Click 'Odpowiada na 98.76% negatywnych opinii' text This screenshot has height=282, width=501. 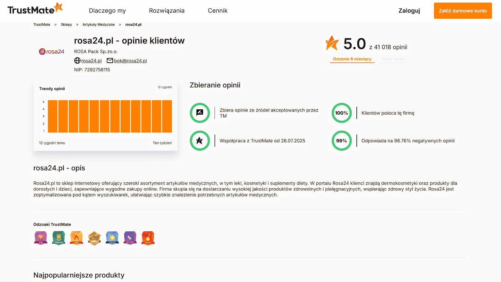[408, 141]
